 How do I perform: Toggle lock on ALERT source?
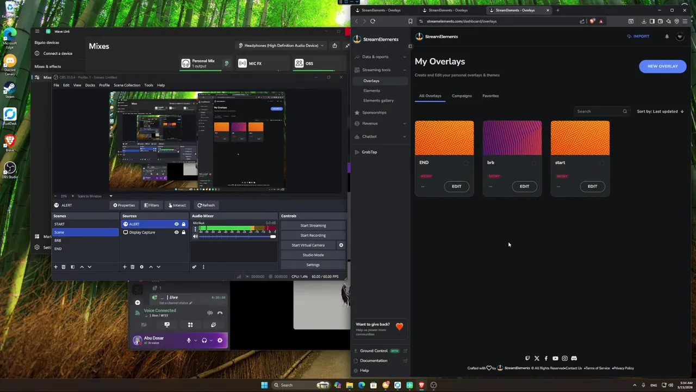pyautogui.click(x=183, y=224)
